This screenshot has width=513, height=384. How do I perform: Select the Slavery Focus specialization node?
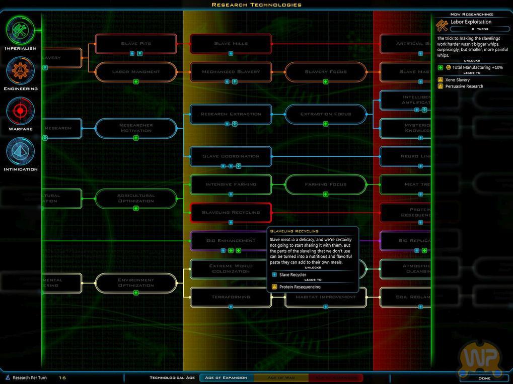click(x=326, y=72)
